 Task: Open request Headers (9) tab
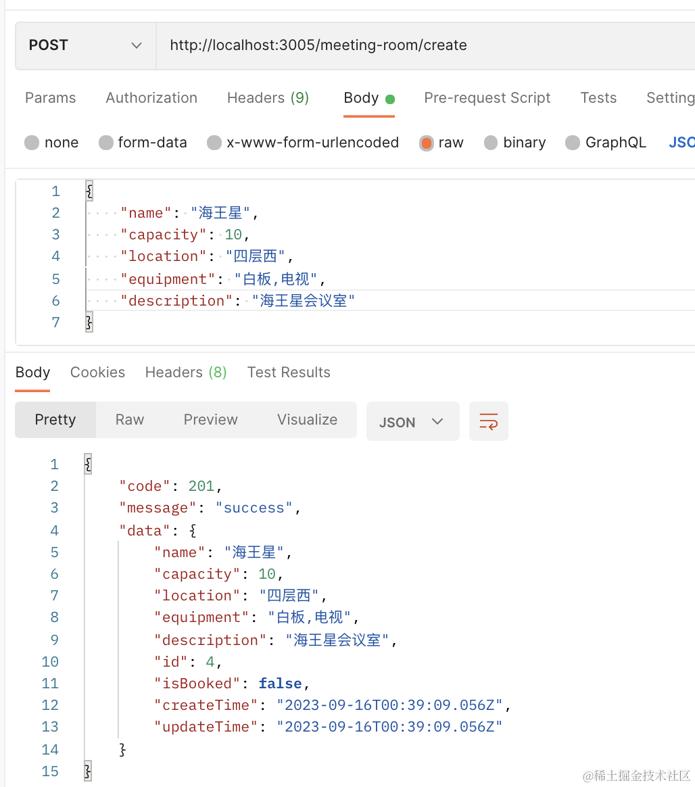268,98
